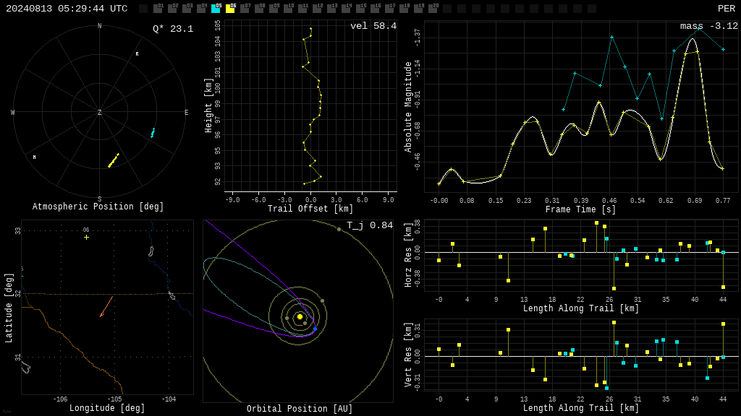Click the yellow meteor track on sky plot

[x=114, y=160]
